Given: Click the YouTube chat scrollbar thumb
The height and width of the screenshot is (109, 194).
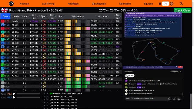Looking at the screenshot, I should 182,94.
